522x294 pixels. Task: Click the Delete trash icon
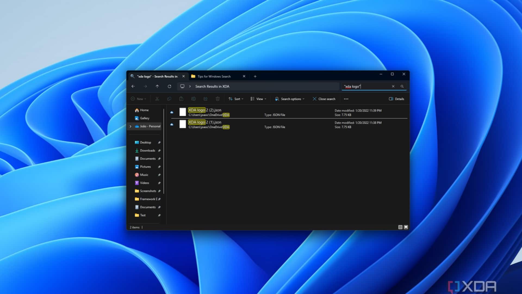pos(217,99)
